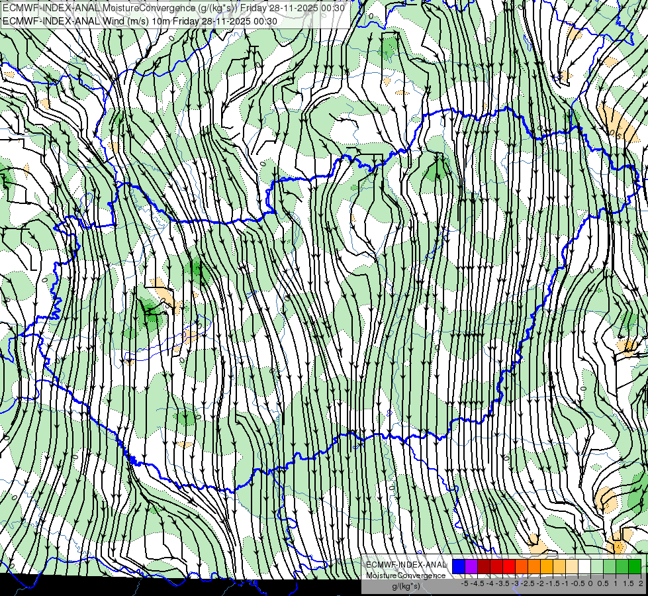
Task: Select the white swatch between -0.5 and 0
Action: pyautogui.click(x=584, y=566)
